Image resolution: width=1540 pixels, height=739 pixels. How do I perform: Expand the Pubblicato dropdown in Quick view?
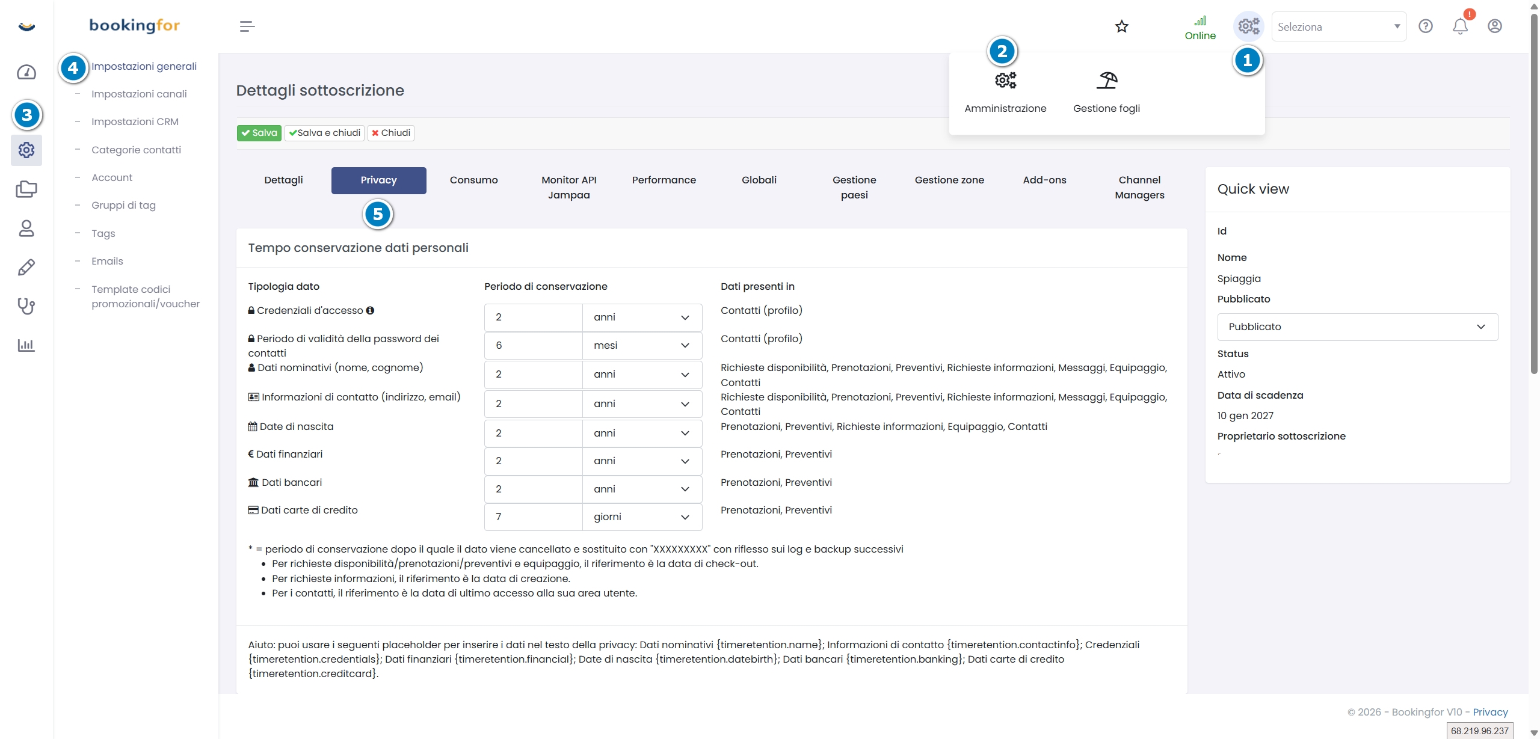[x=1357, y=327]
